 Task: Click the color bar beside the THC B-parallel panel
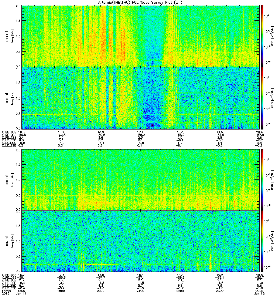tap(262, 241)
